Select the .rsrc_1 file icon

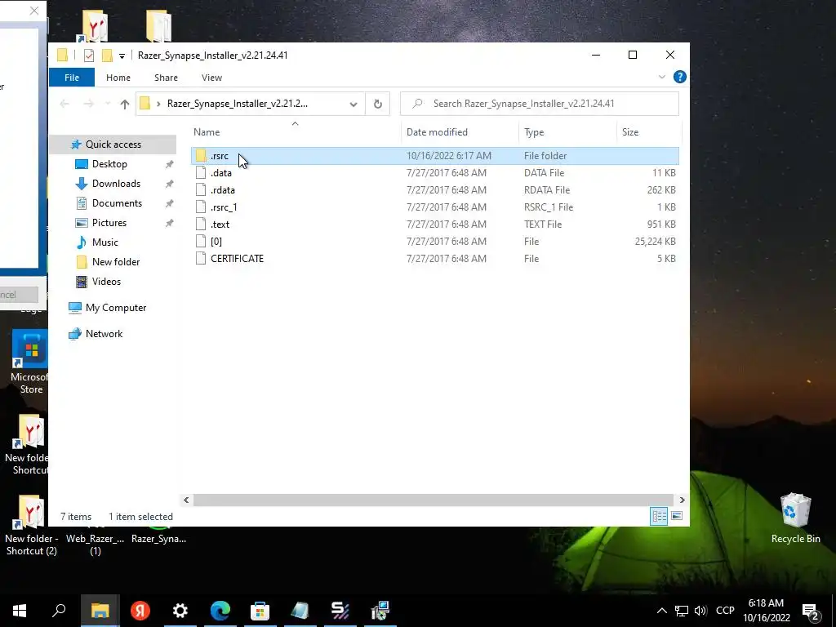pyautogui.click(x=201, y=207)
